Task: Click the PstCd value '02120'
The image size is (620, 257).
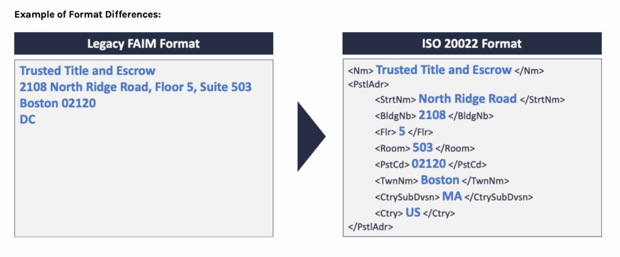Action: pos(428,164)
